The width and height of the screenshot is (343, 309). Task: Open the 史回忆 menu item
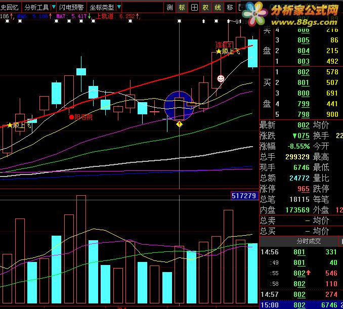coord(10,8)
